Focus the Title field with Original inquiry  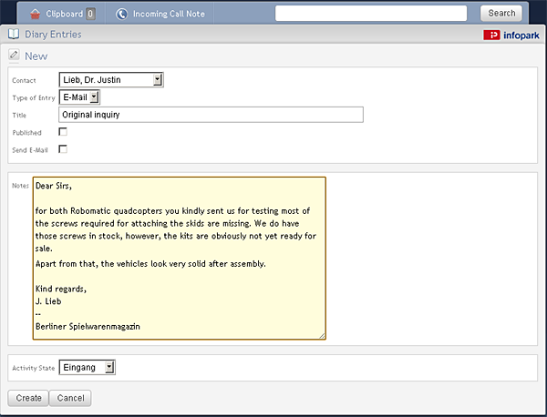pyautogui.click(x=212, y=115)
